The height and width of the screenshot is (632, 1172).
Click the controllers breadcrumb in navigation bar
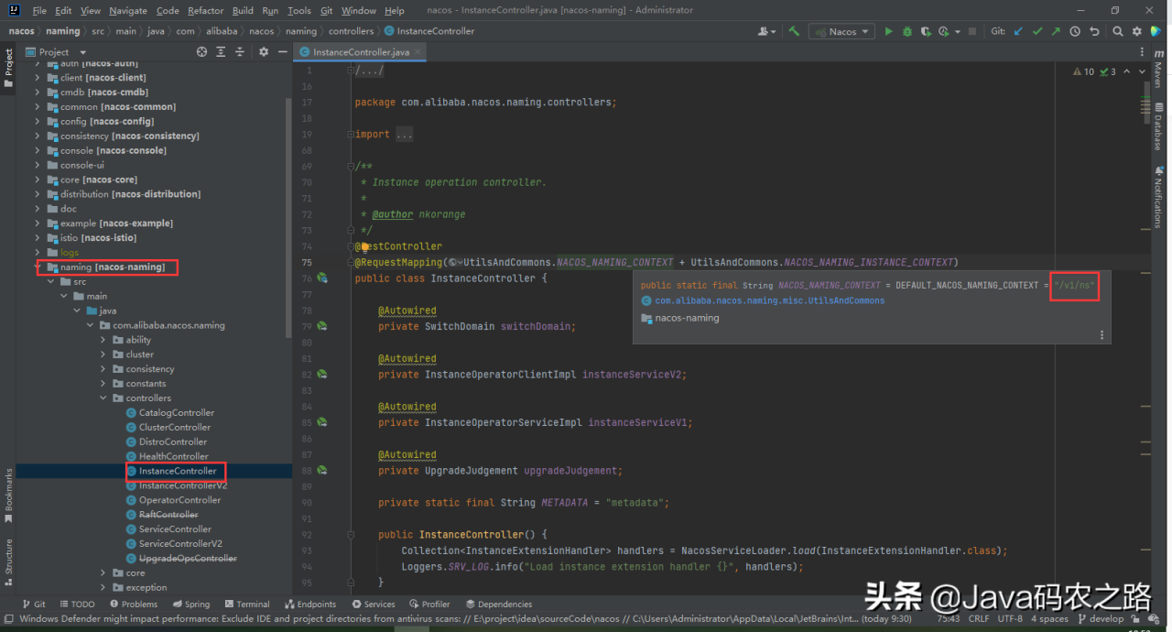click(351, 31)
